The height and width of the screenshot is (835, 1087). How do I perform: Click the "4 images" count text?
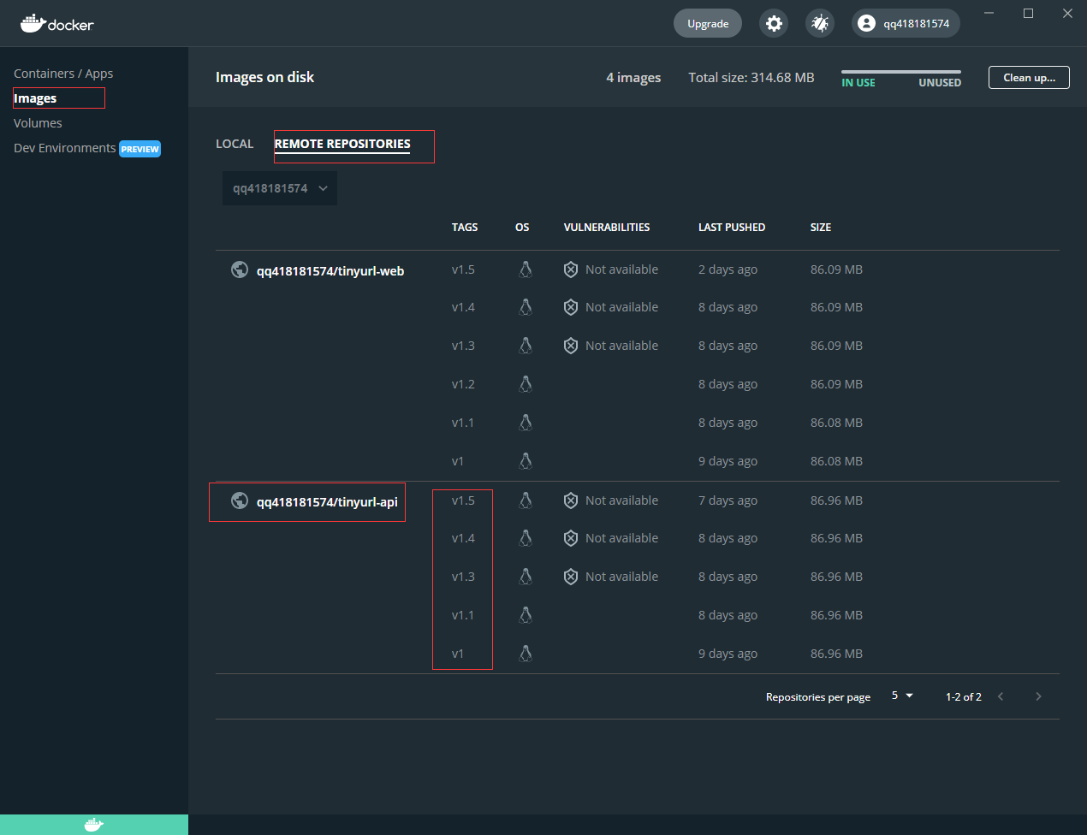coord(633,78)
